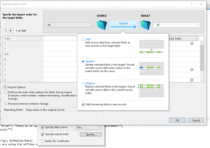Image resolution: width=210 pixels, height=148 pixels.
Task: Click the gear icon in the first field row
Action: (192, 44)
